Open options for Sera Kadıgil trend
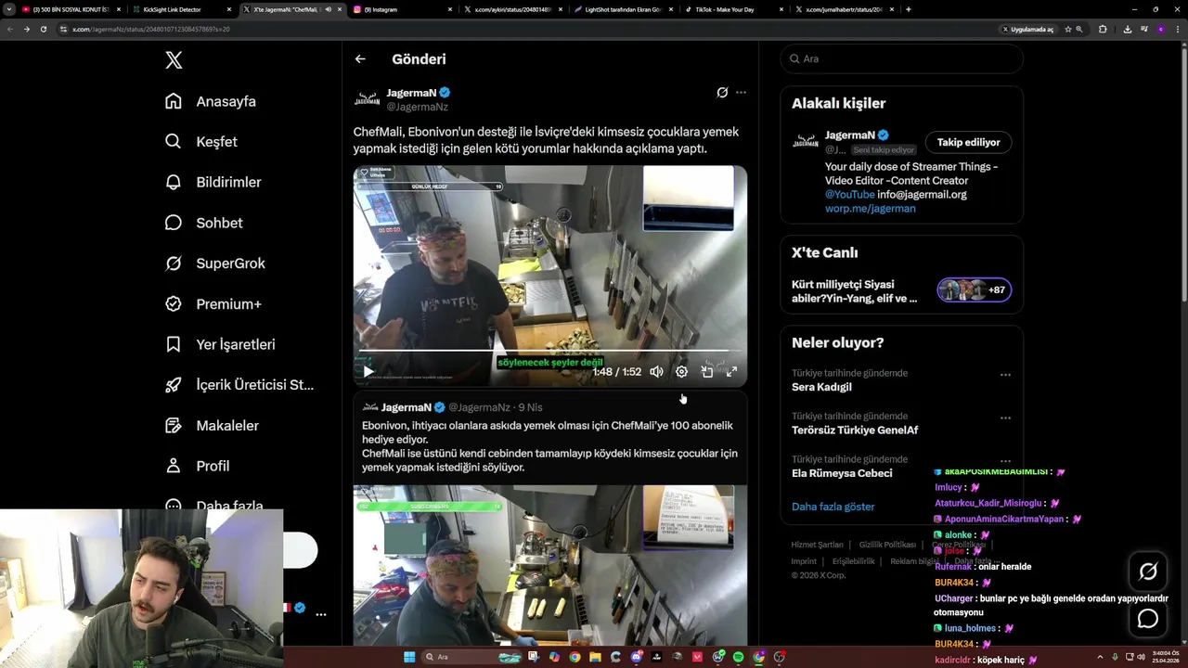This screenshot has width=1188, height=668. 1005,375
